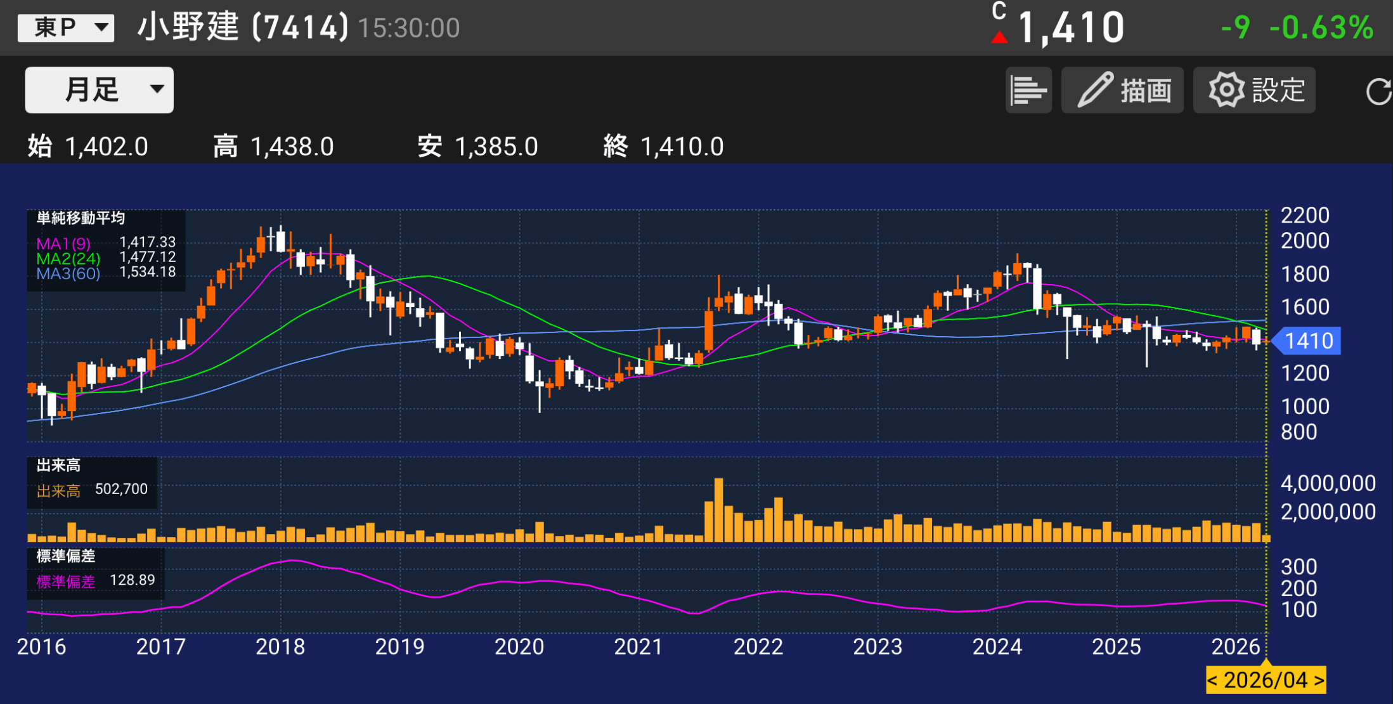Go to next month with > arrow
1393x704 pixels.
click(x=1319, y=681)
